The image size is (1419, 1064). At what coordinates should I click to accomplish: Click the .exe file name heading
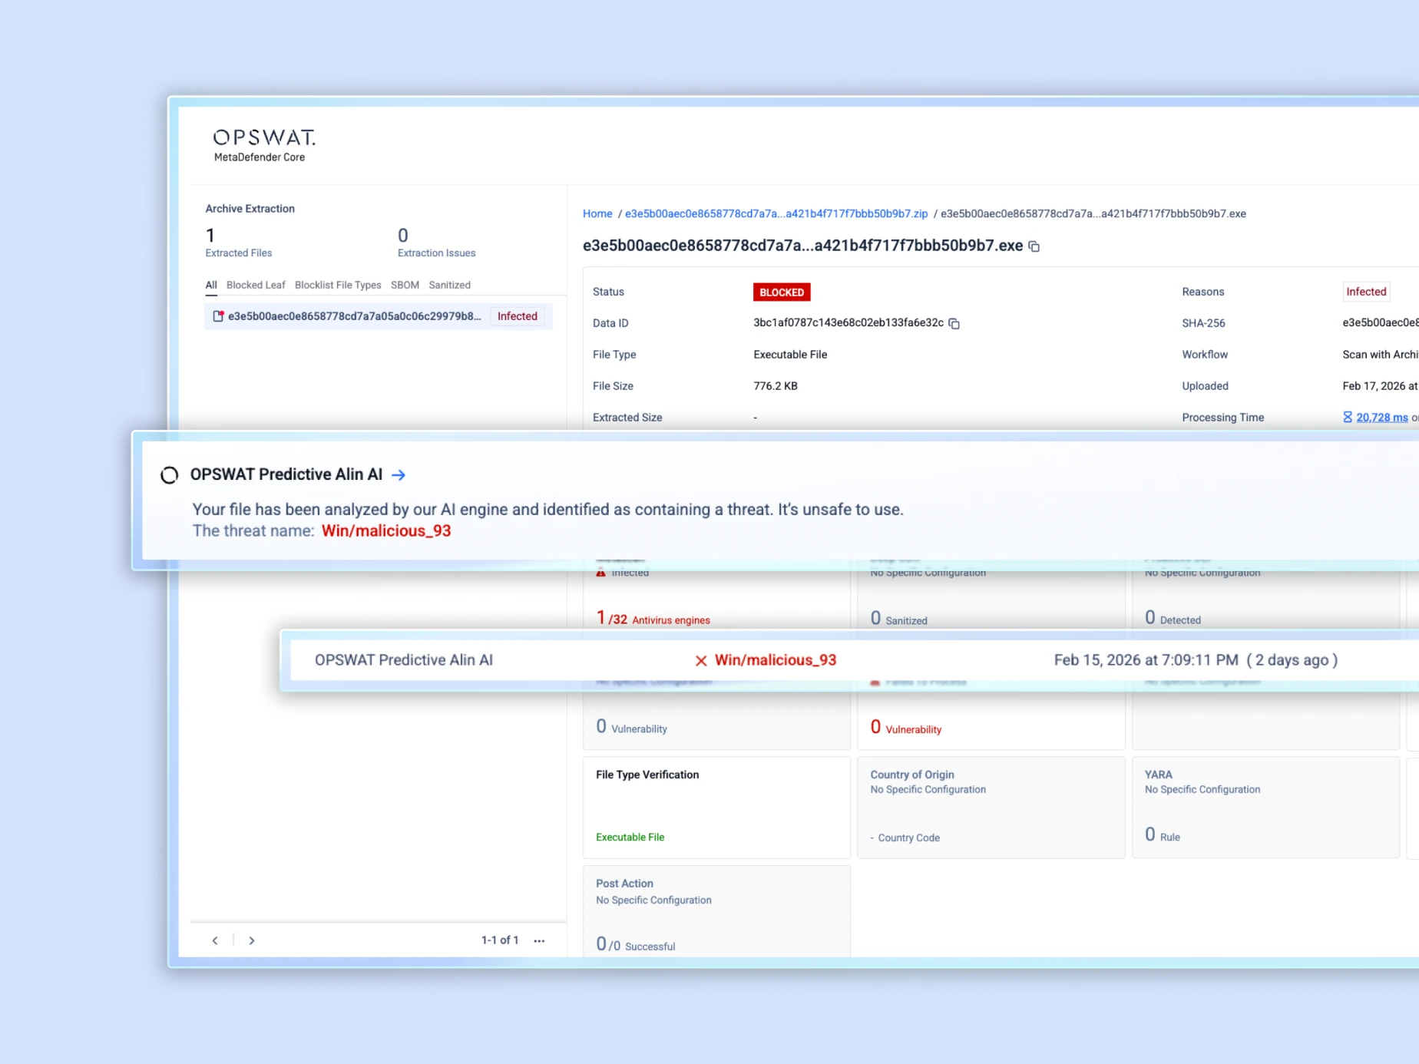pos(802,246)
